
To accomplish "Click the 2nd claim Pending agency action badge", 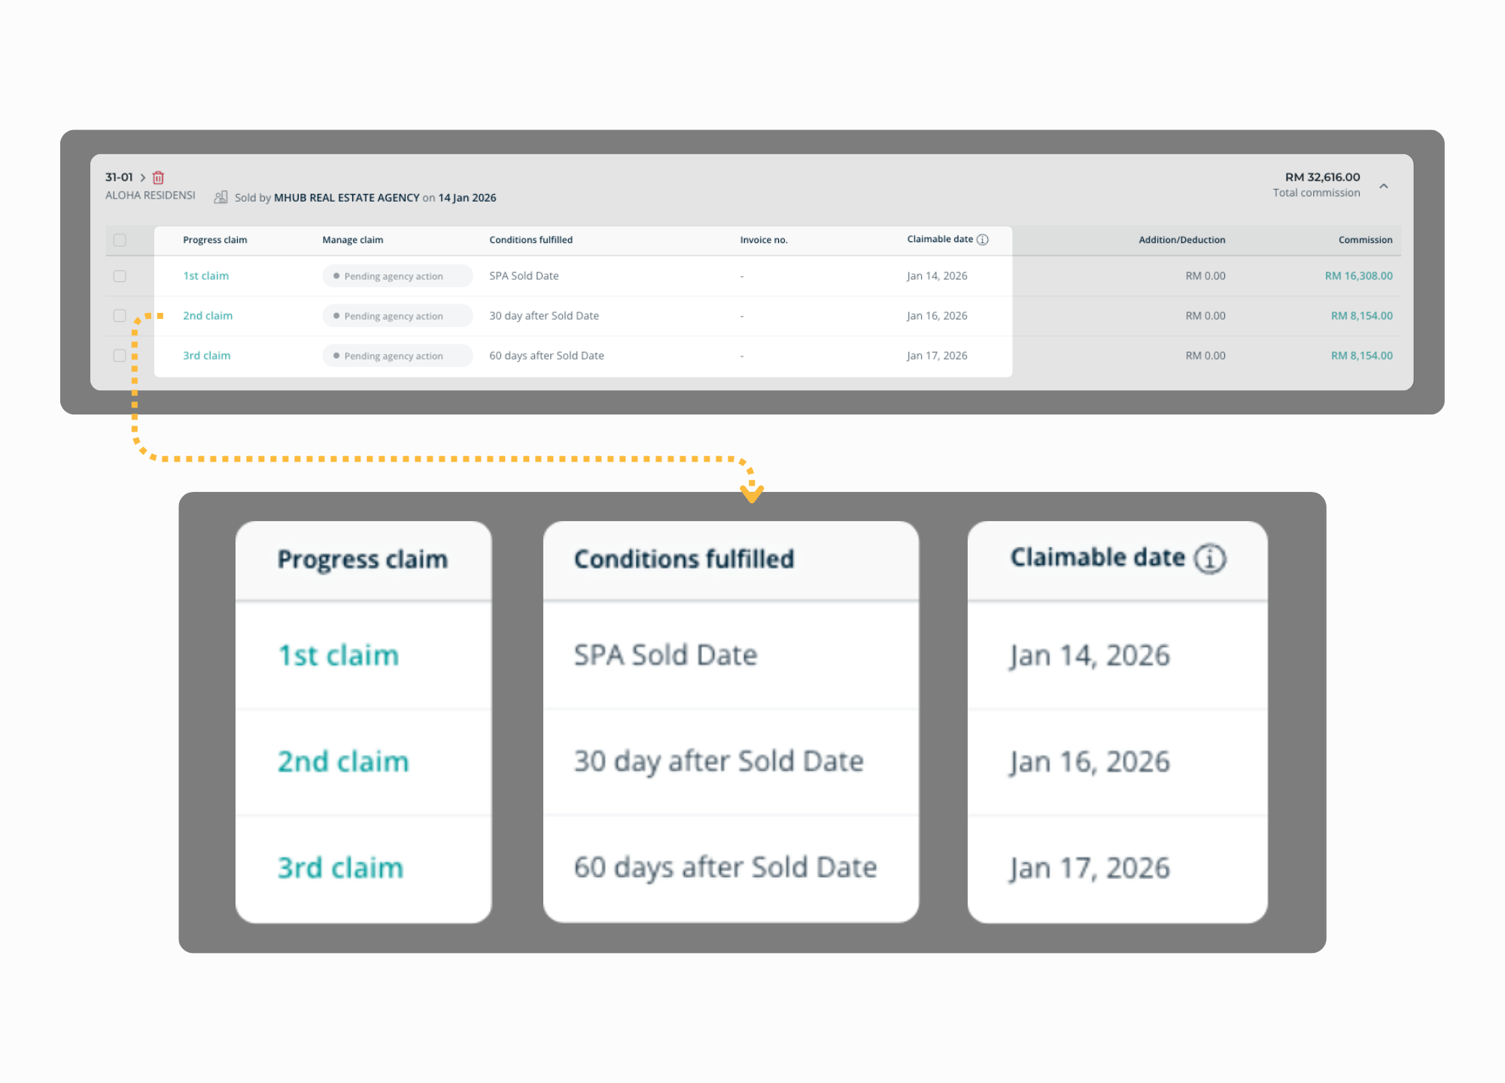I will (x=397, y=316).
